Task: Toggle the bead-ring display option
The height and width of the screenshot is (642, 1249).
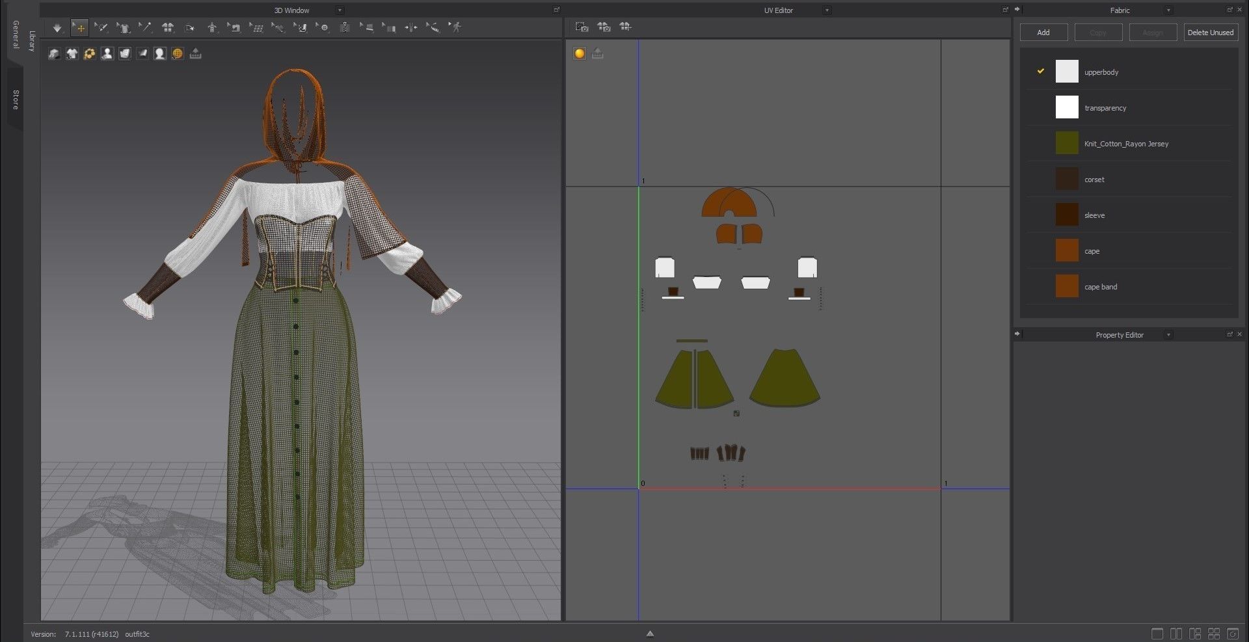Action: click(90, 53)
